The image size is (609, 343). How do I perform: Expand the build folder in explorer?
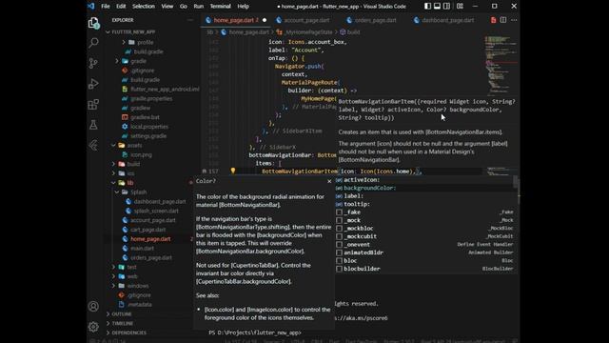[133, 164]
